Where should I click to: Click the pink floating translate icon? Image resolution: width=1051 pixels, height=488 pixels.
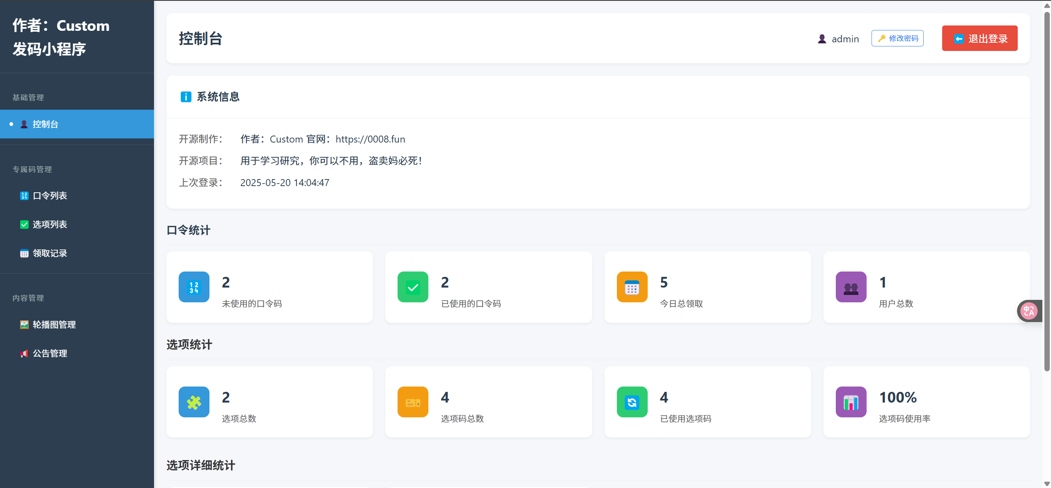[x=1029, y=311]
